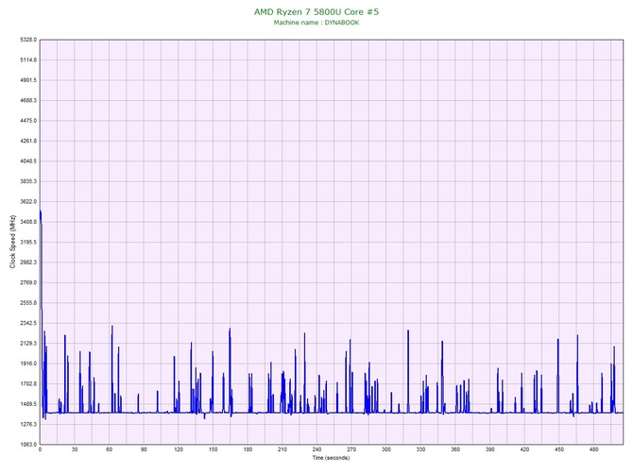This screenshot has width=633, height=474.
Task: Click the y-axis value 2982.3
Action: [x=28, y=262]
